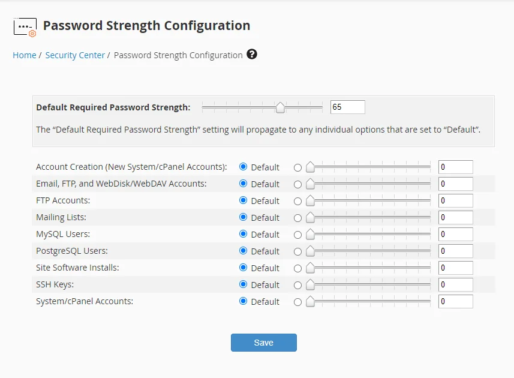Navigate to the Home breadcrumb link

pyautogui.click(x=25, y=55)
